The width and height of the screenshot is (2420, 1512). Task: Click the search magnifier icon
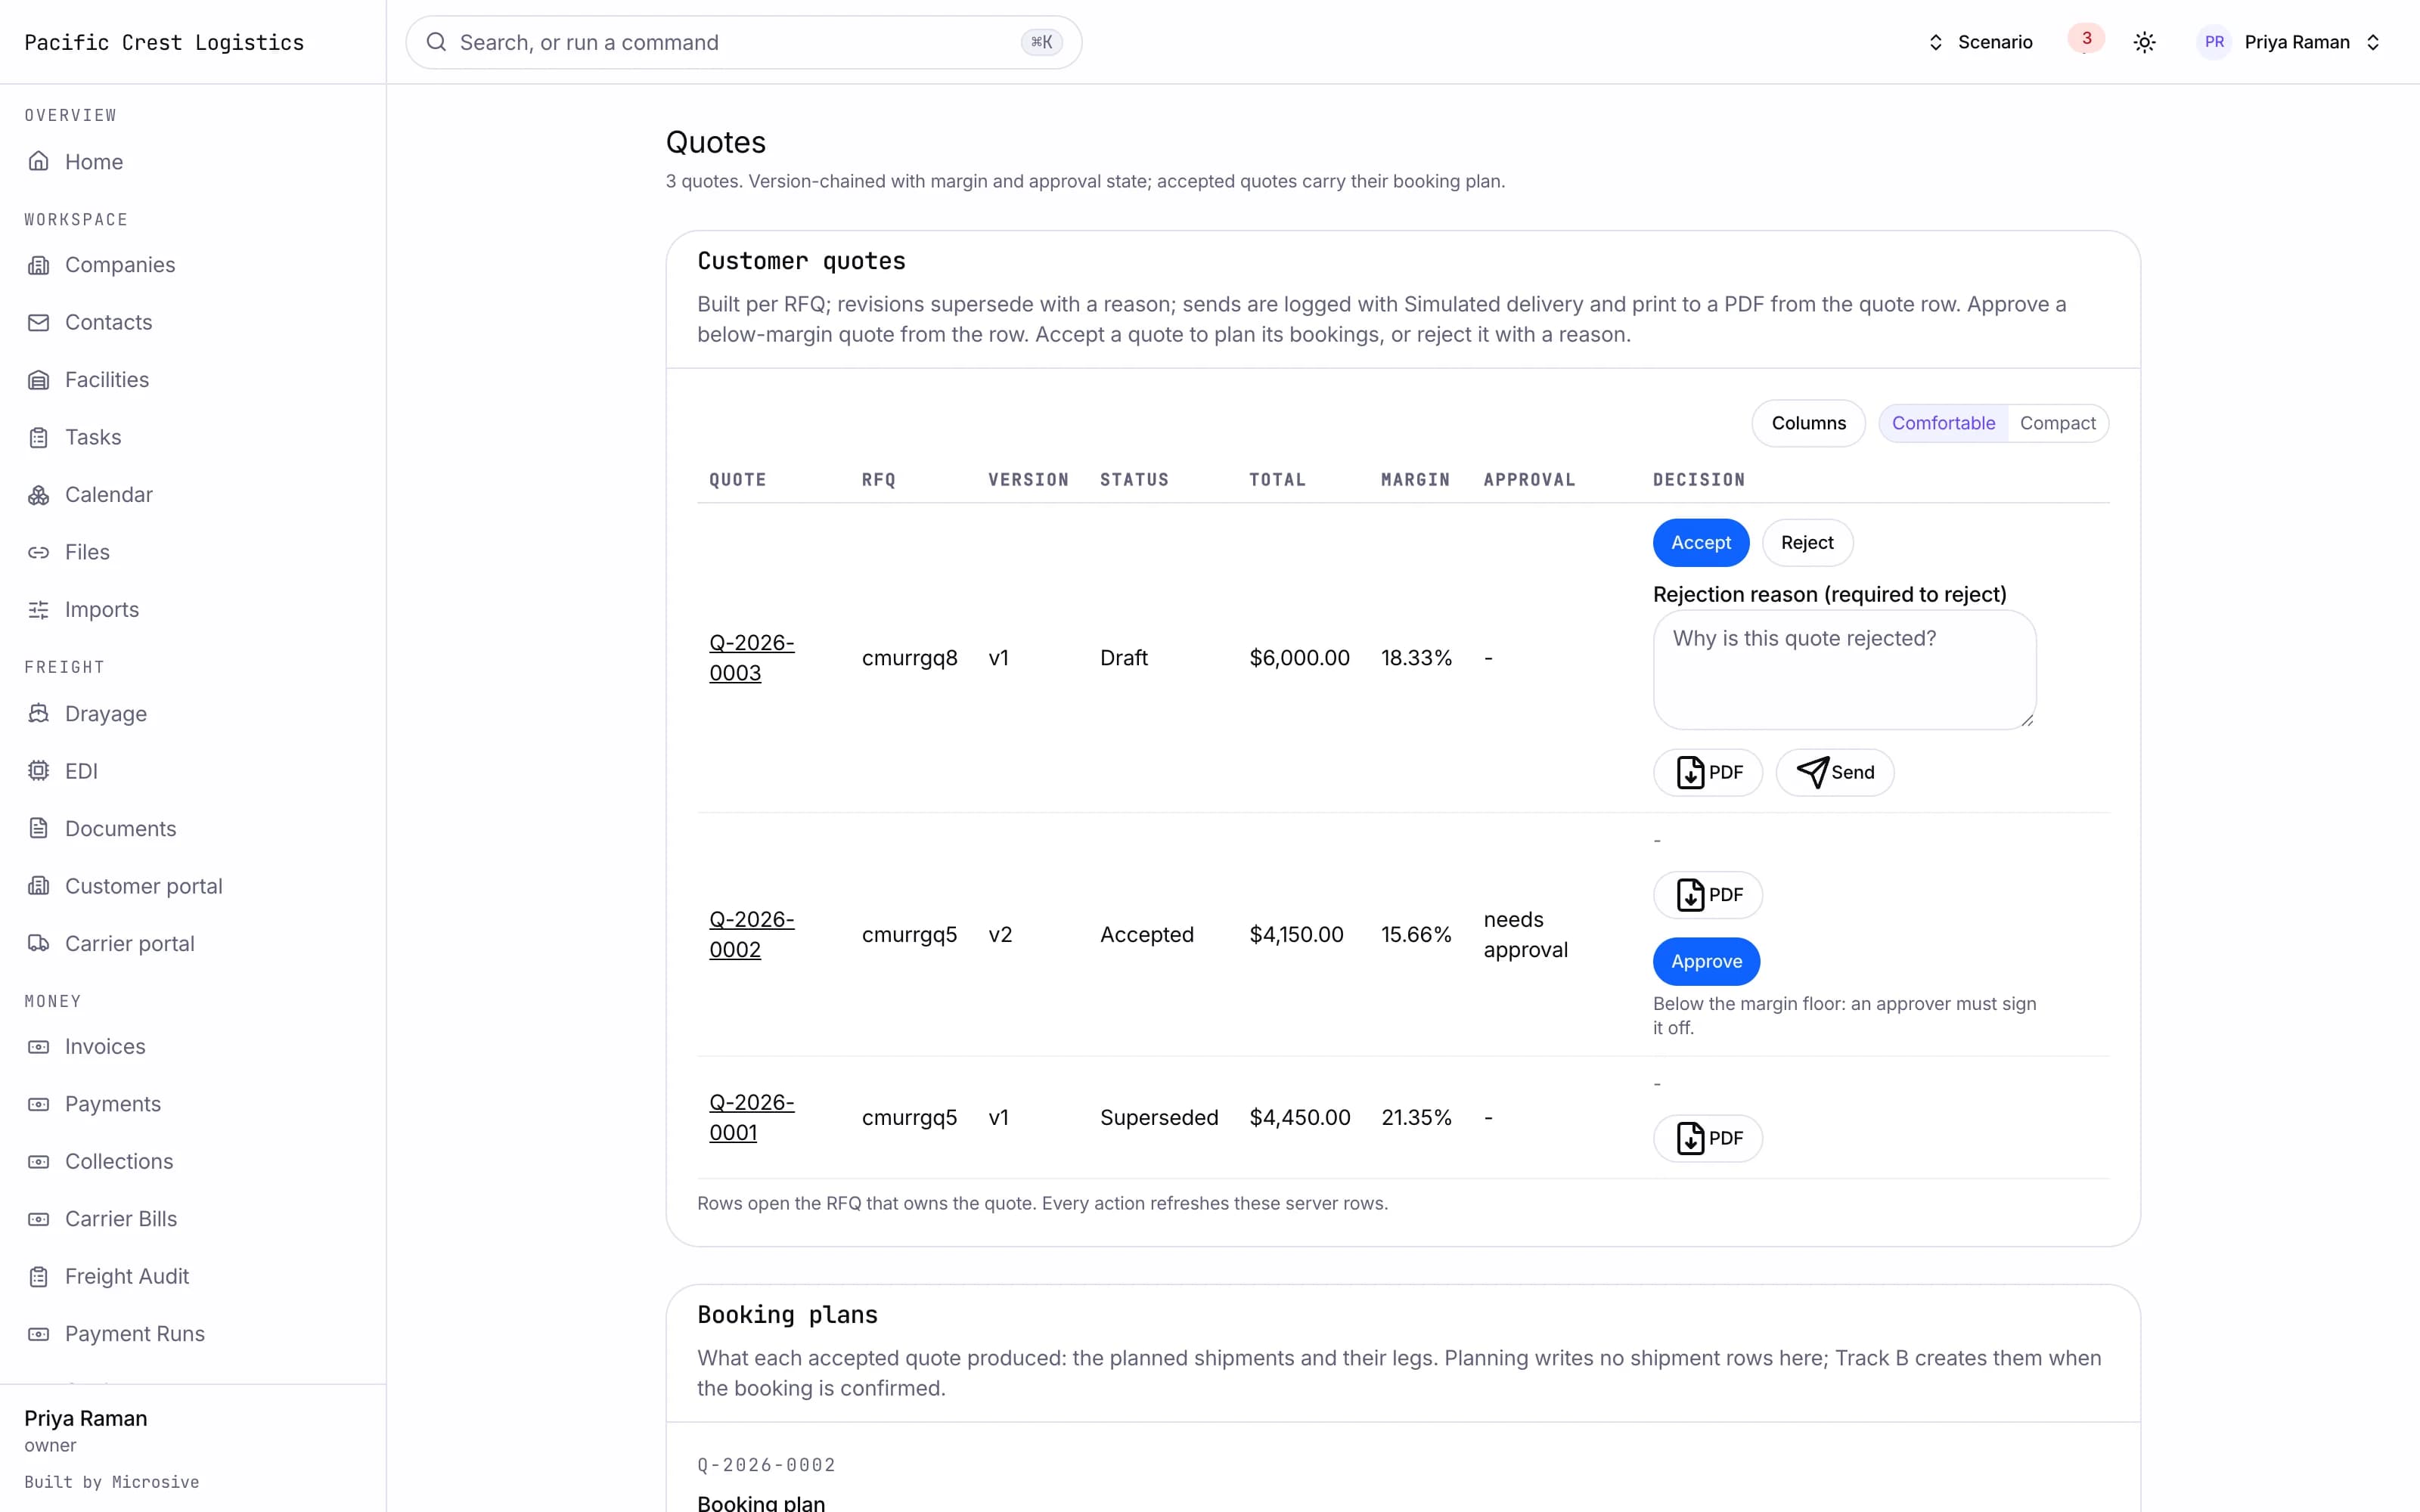pos(436,42)
